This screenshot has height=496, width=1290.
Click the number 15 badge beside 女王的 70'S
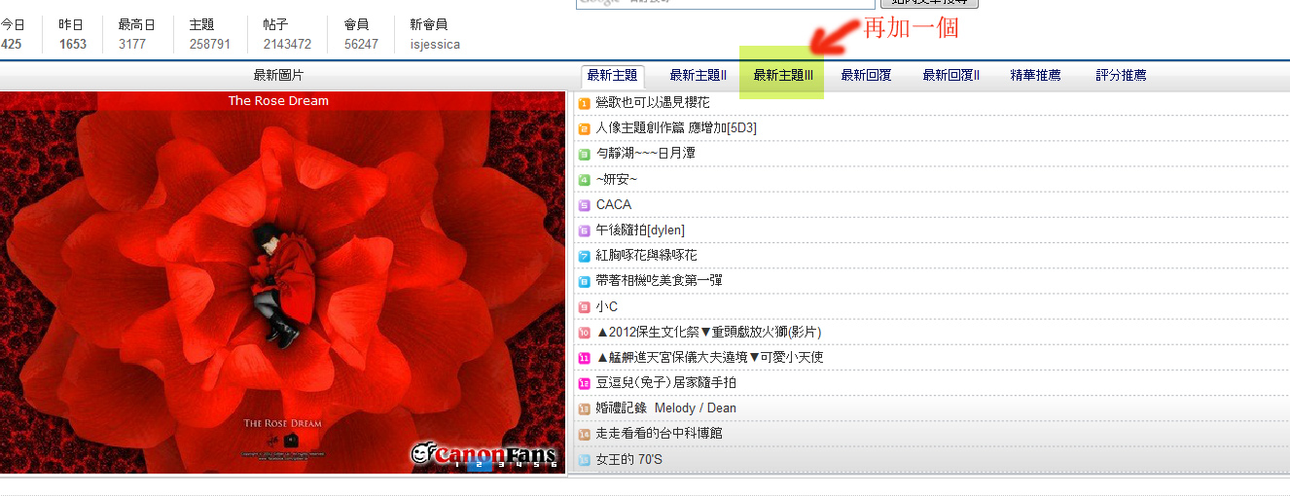(x=584, y=459)
